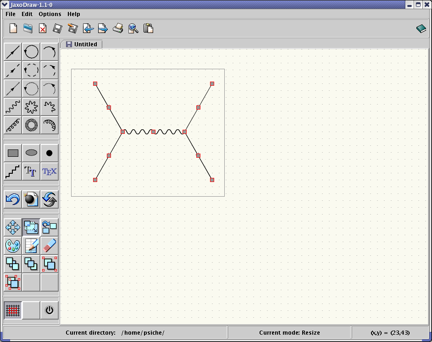Select the dotted ghost arc tool

click(x=50, y=88)
